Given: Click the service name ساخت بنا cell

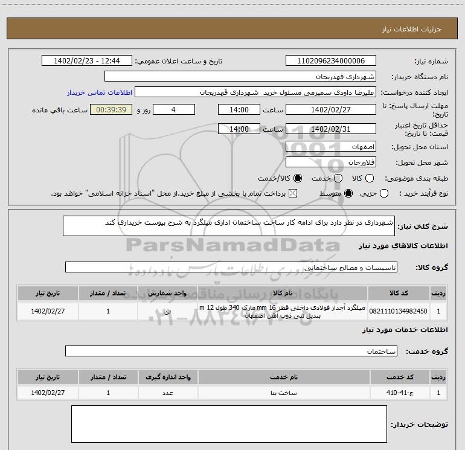Looking at the screenshot, I should [x=284, y=393].
